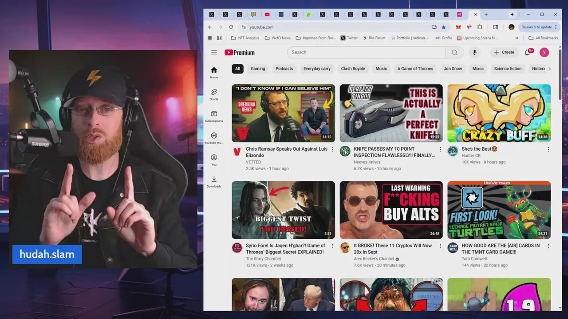Start voice search with the microphone icon

coord(474,52)
